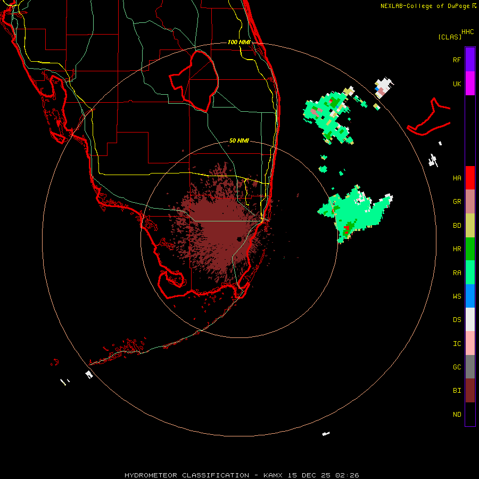Click the red hail pixels in eastern storm
Screen dimensions: 479x479
(346, 230)
